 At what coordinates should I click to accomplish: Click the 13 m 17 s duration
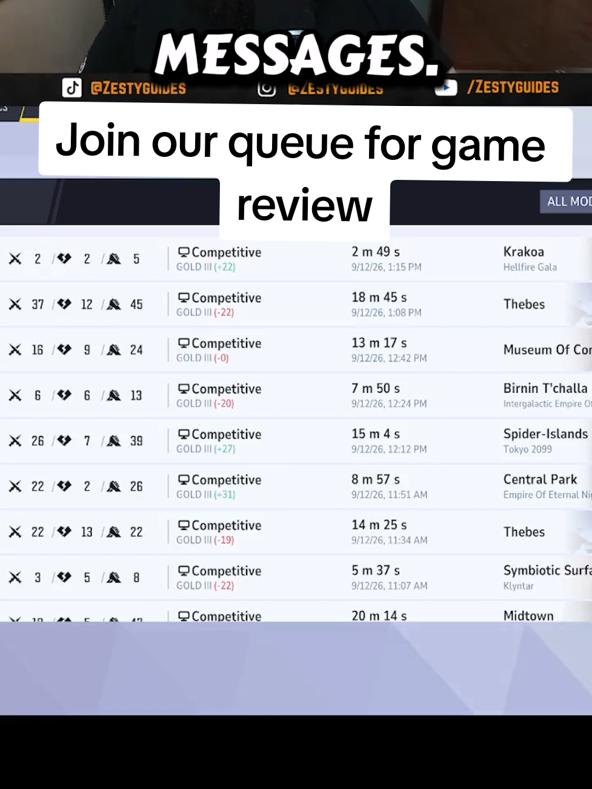(379, 343)
